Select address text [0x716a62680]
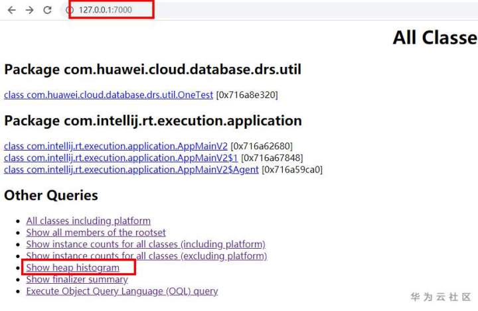The height and width of the screenshot is (311, 478). click(x=262, y=146)
